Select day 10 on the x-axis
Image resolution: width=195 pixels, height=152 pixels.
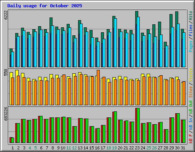click(x=63, y=148)
